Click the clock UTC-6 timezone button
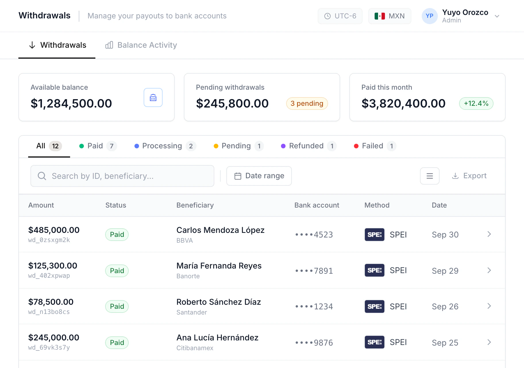This screenshot has width=524, height=368. click(340, 16)
